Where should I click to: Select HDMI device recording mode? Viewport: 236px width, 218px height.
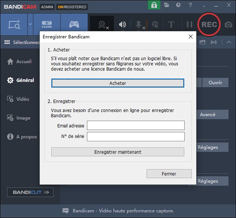coord(47,25)
